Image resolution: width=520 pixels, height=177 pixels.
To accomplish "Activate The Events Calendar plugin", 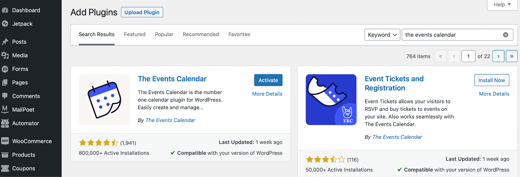I will (268, 80).
